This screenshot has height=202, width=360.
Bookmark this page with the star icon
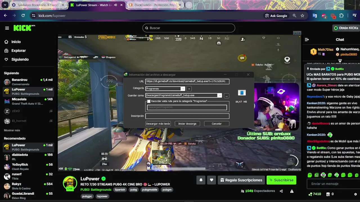point(302,16)
